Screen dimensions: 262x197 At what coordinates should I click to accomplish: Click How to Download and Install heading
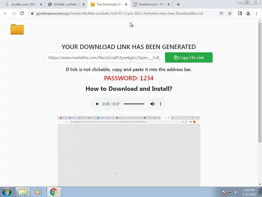129,88
